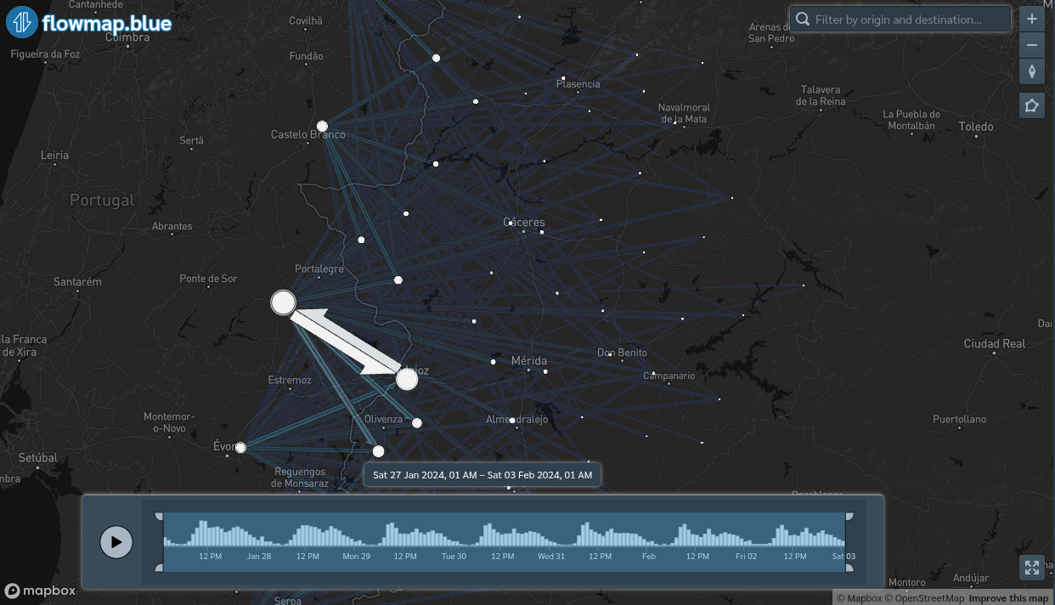The height and width of the screenshot is (605, 1055).
Task: Reset map bearing with compass icon
Action: [x=1032, y=71]
